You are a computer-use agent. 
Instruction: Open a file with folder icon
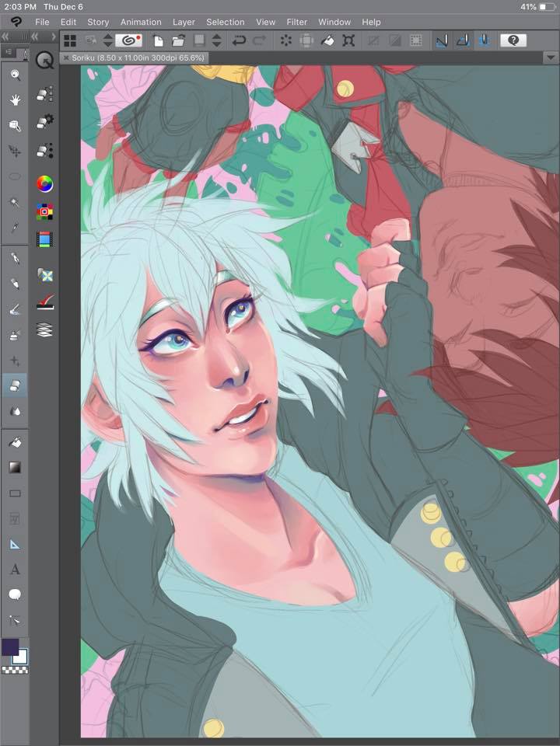tap(179, 40)
